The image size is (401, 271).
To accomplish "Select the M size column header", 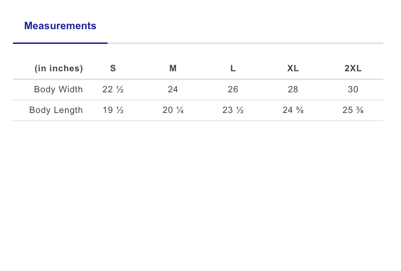I will 173,68.
